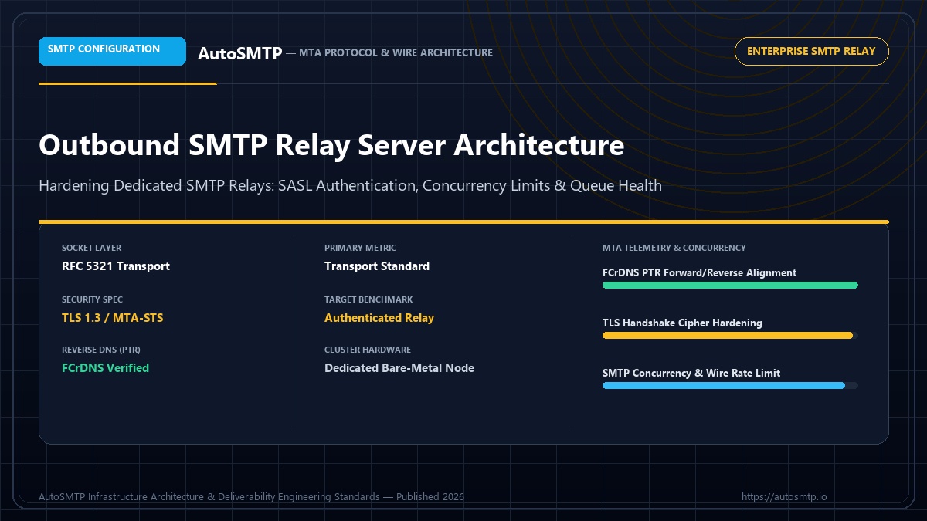Click the TLS 1.3 / MTA-STS value

[113, 318]
